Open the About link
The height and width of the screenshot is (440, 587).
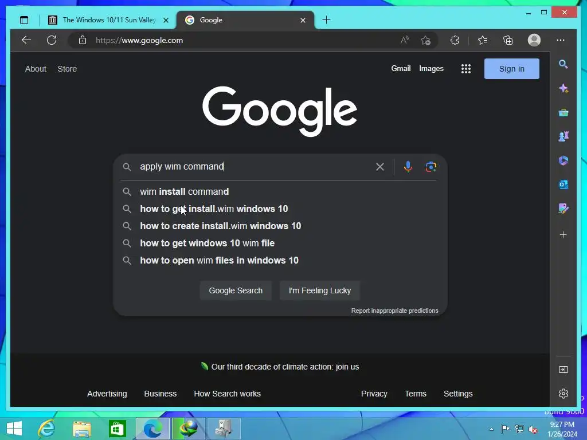(36, 69)
